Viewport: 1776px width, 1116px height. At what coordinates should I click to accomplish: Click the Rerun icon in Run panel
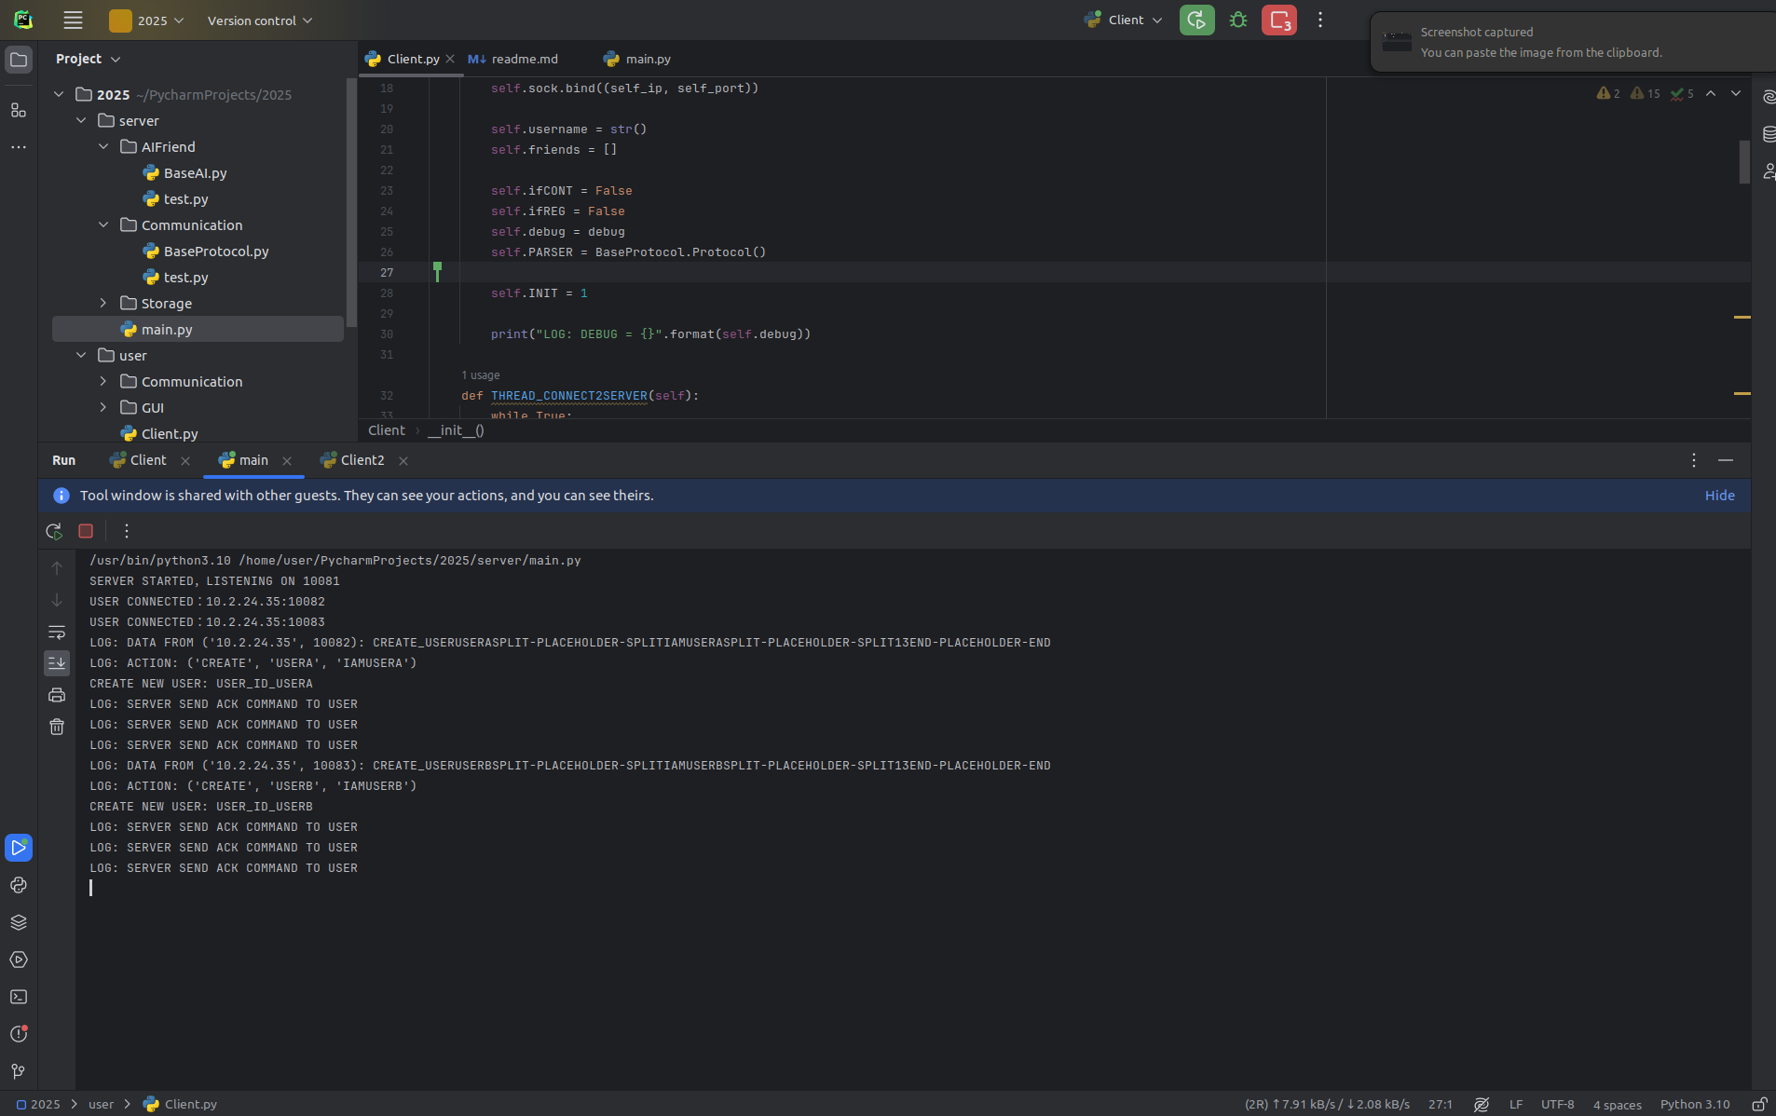point(54,531)
